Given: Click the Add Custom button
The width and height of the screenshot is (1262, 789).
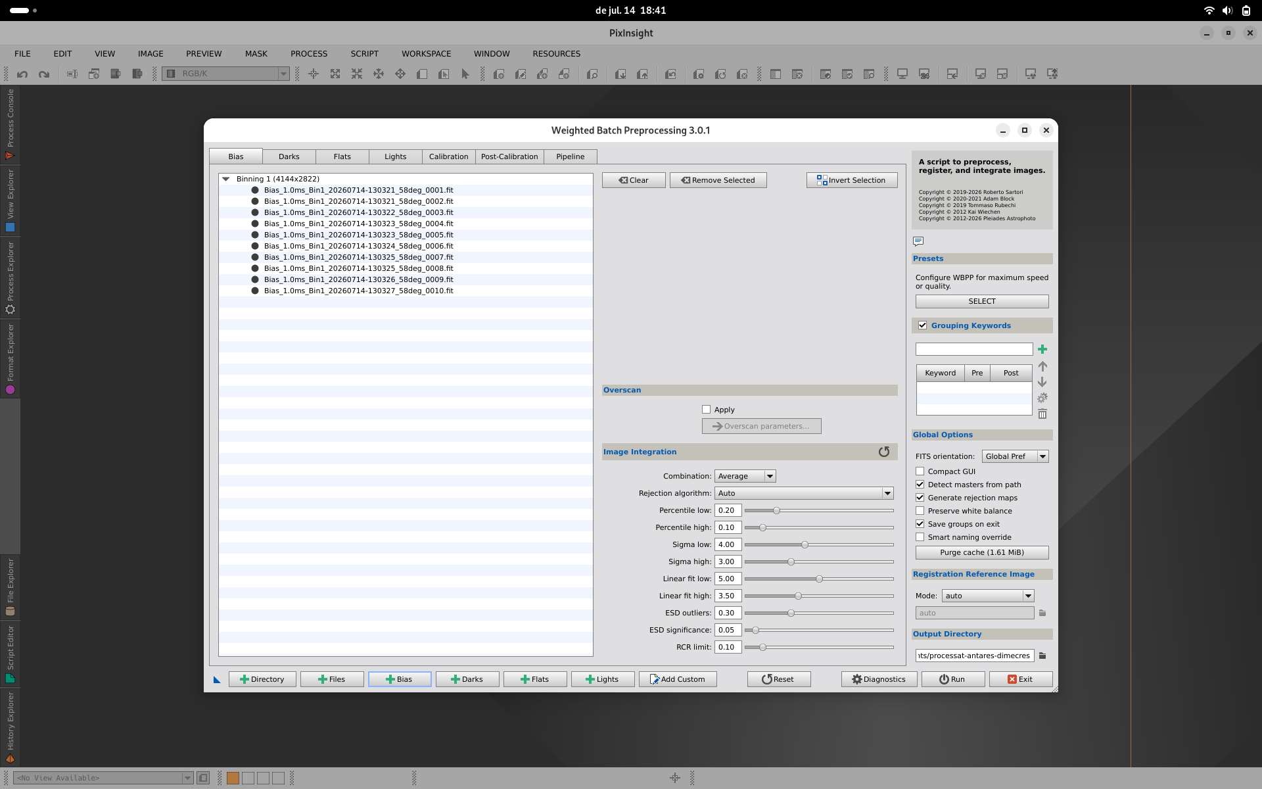Looking at the screenshot, I should (x=678, y=679).
